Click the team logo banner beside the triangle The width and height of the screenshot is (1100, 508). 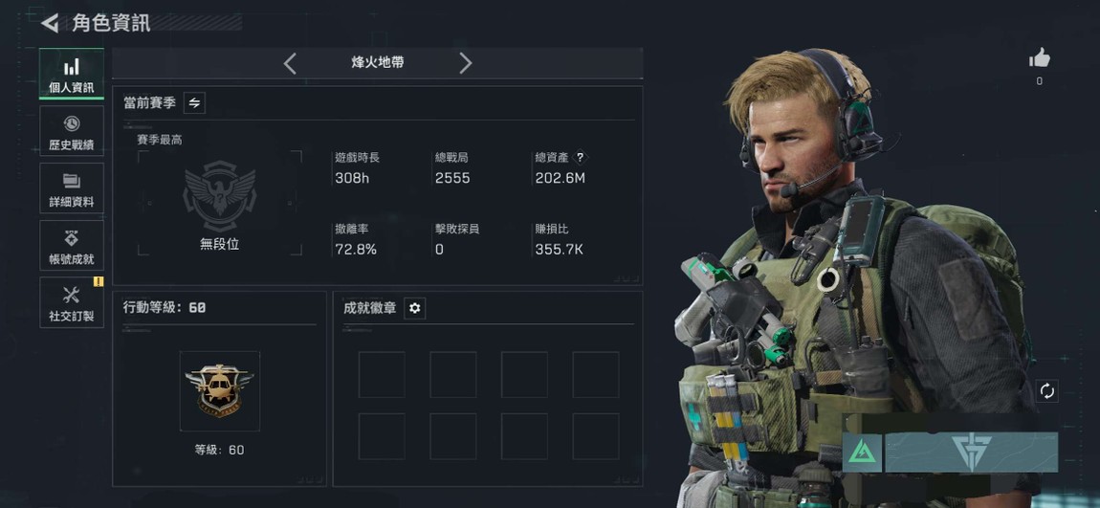coord(971,453)
